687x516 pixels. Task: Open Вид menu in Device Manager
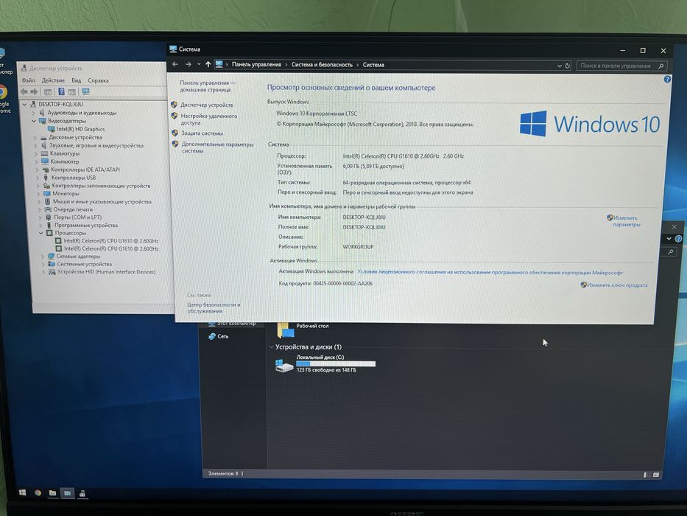(x=77, y=80)
